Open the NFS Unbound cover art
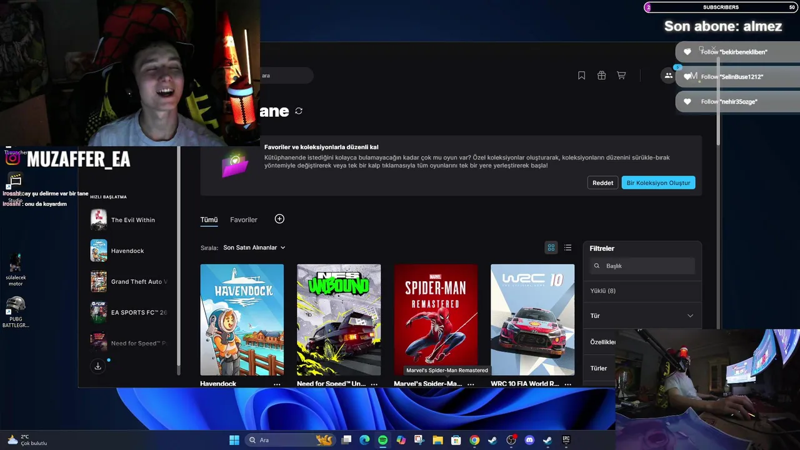Viewport: 800px width, 450px height. pyautogui.click(x=339, y=319)
